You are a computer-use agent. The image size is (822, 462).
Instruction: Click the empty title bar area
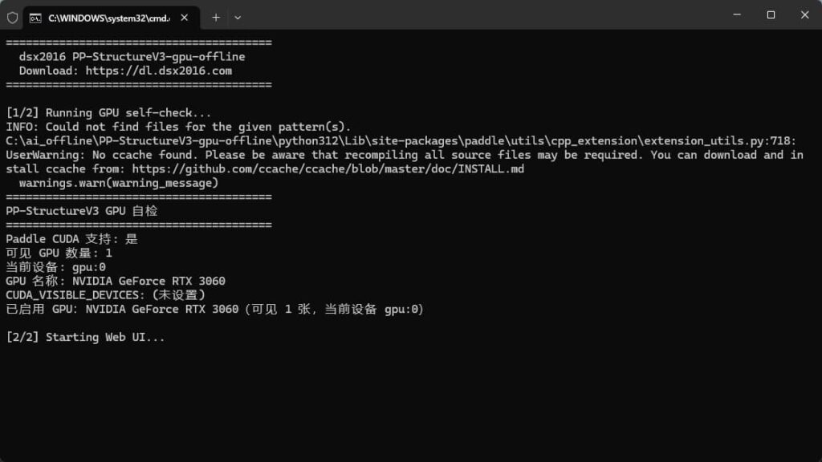pos(482,14)
